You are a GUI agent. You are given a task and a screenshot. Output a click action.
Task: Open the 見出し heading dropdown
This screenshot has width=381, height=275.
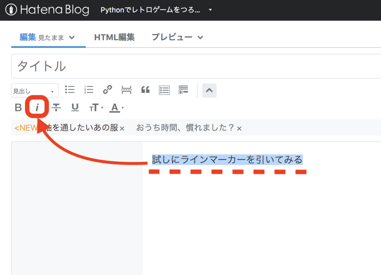click(35, 90)
